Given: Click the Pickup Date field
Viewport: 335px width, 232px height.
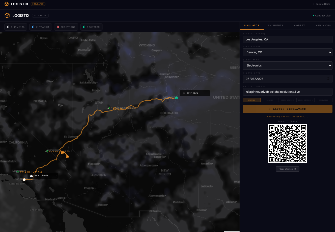Looking at the screenshot, I should click(288, 79).
